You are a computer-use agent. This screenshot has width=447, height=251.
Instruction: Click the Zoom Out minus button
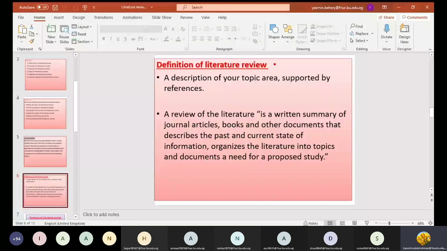[376, 223]
